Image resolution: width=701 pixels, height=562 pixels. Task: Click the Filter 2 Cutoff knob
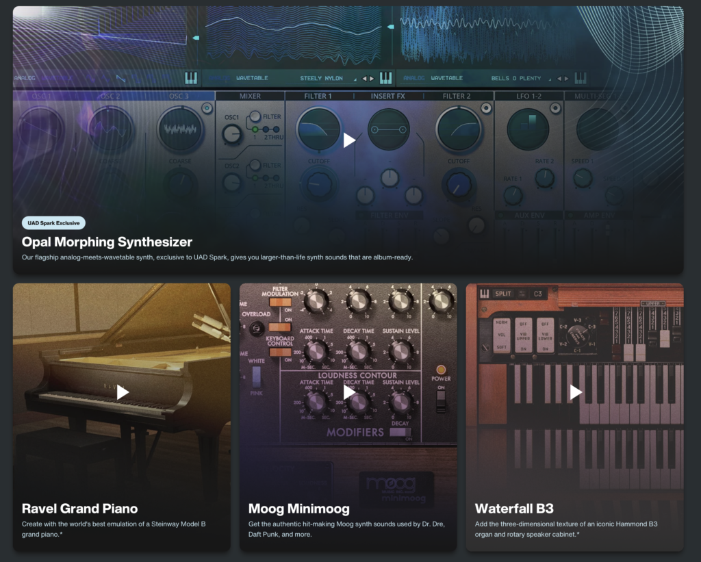coord(459,183)
